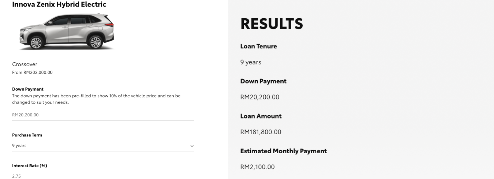Open the Purchase Term dropdown

click(x=103, y=146)
